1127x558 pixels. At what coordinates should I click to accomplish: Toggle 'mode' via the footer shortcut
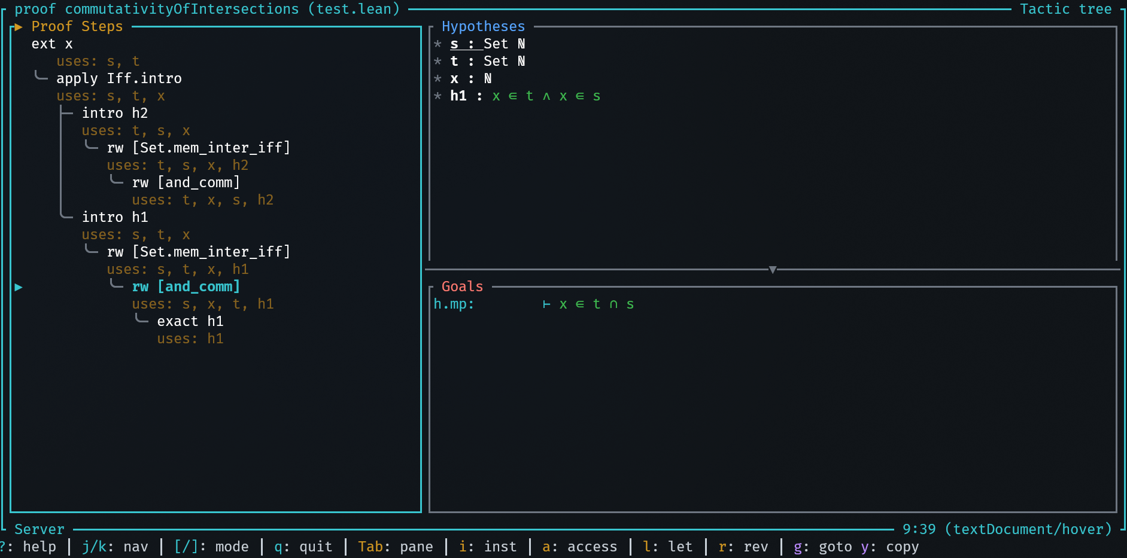[232, 547]
